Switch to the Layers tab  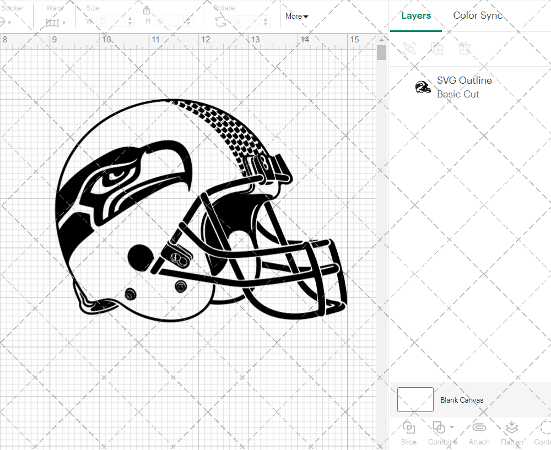tap(415, 16)
